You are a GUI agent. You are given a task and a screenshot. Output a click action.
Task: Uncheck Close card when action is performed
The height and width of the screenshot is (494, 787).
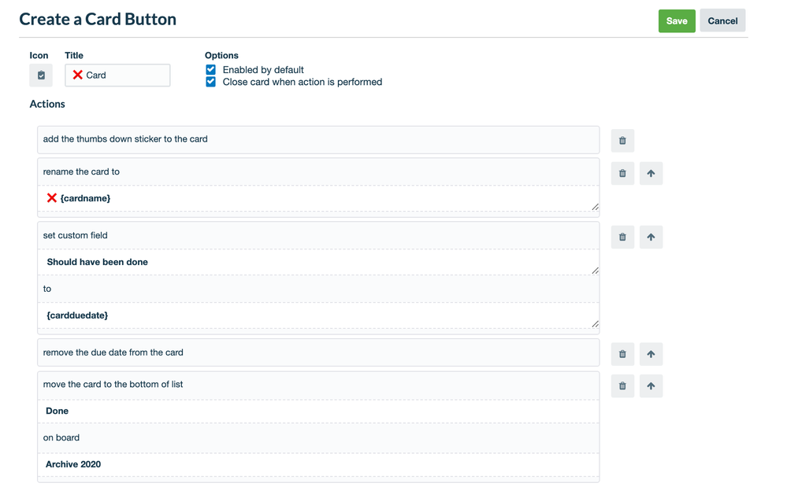211,82
